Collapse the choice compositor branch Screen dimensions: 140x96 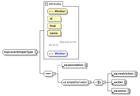[104, 82]
